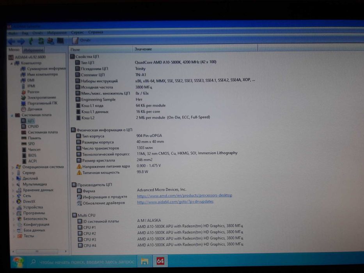364x273 pixels.
Task: Expand the Сеть tree node
Action: pyautogui.click(x=13, y=196)
